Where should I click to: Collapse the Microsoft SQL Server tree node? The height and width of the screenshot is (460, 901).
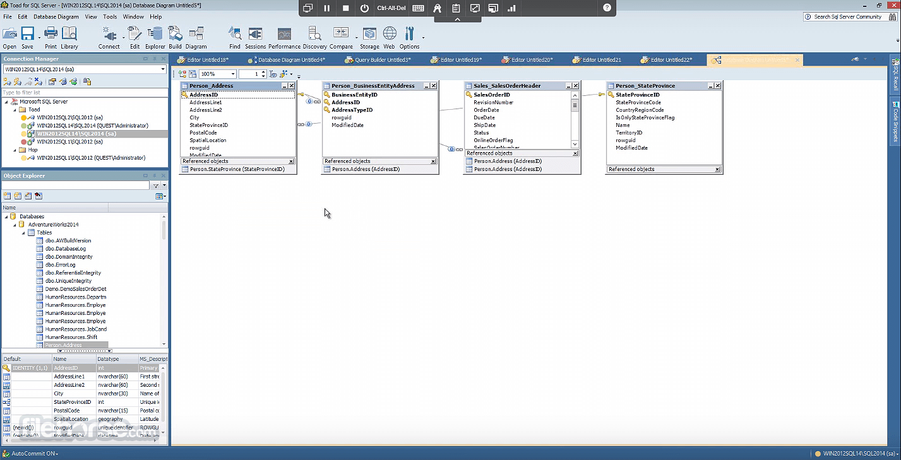(6, 102)
